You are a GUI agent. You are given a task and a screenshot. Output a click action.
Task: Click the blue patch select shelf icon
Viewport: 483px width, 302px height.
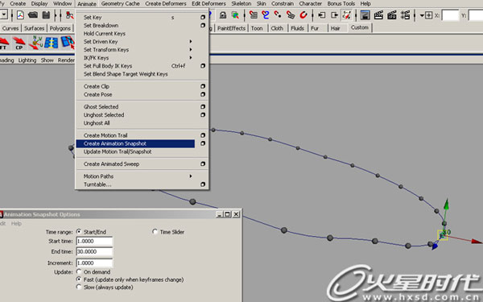[68, 43]
